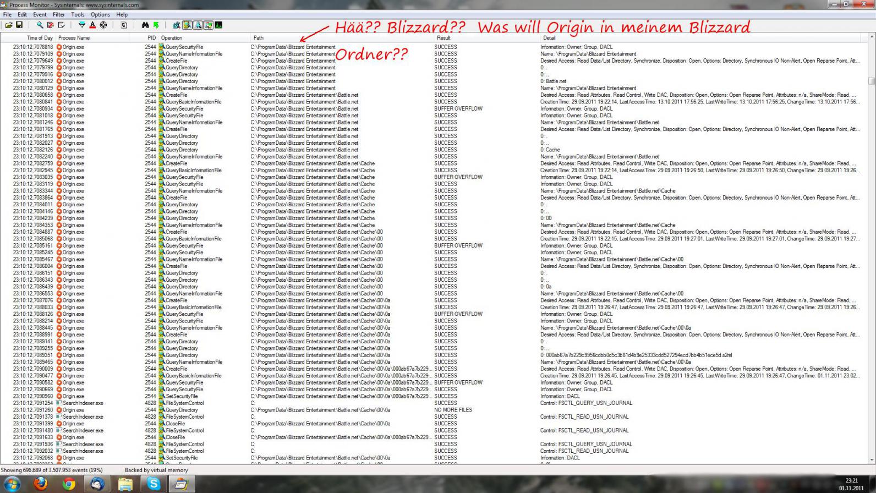
Task: Toggle Show Process and Thread Activity icon
Action: coord(208,25)
